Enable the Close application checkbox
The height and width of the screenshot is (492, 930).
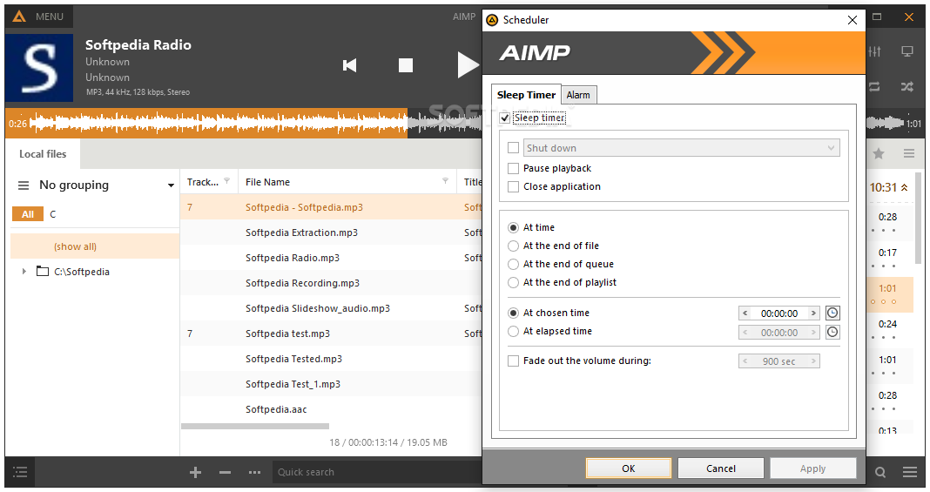tap(514, 186)
